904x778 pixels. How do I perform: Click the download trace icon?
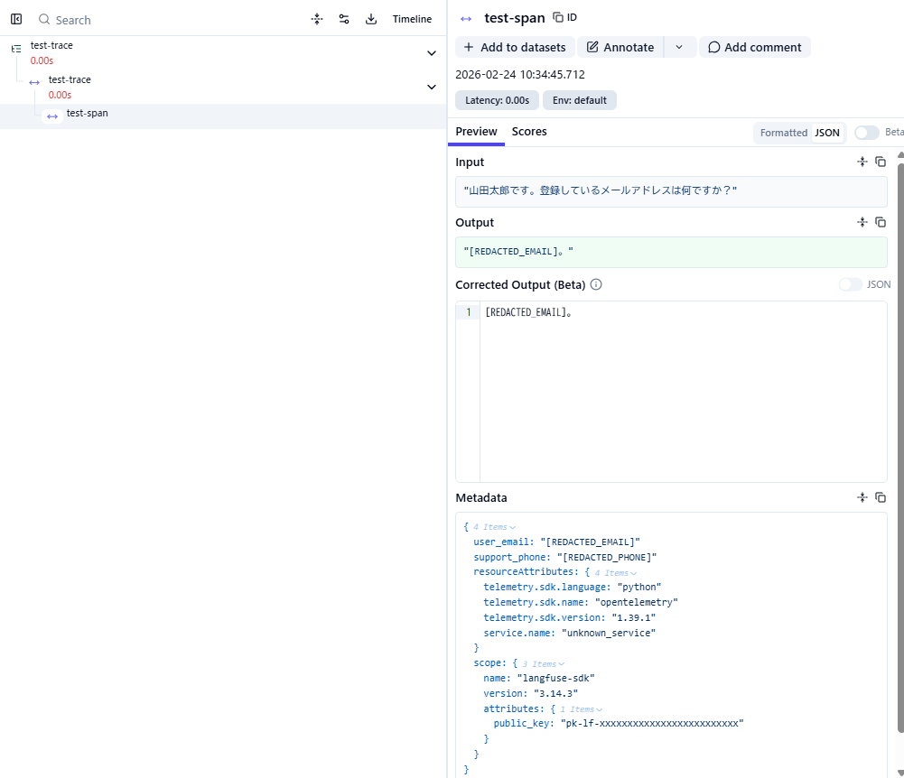click(x=371, y=19)
